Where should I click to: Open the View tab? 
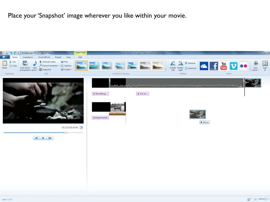click(69, 57)
